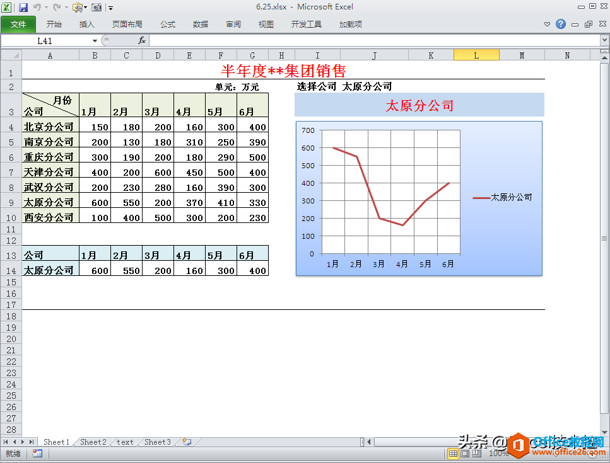
Task: Open the 公式 (Formulas) ribbon tab
Action: click(168, 24)
